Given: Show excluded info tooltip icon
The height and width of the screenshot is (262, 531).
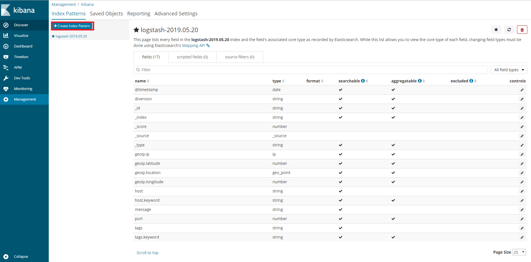Looking at the screenshot, I should [471, 81].
